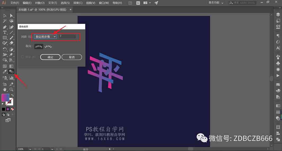Select the Eraser tool

coord(11,43)
